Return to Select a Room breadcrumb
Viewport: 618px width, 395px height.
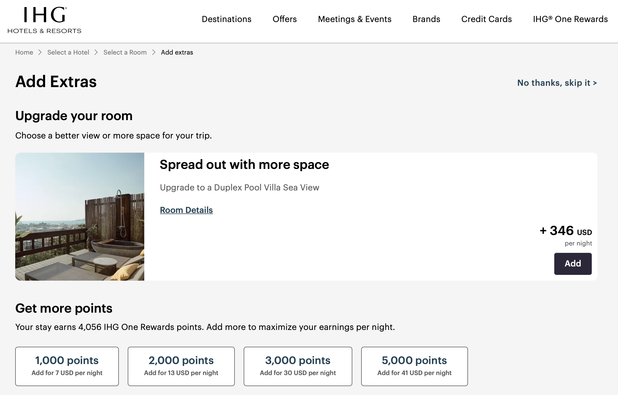tap(125, 52)
